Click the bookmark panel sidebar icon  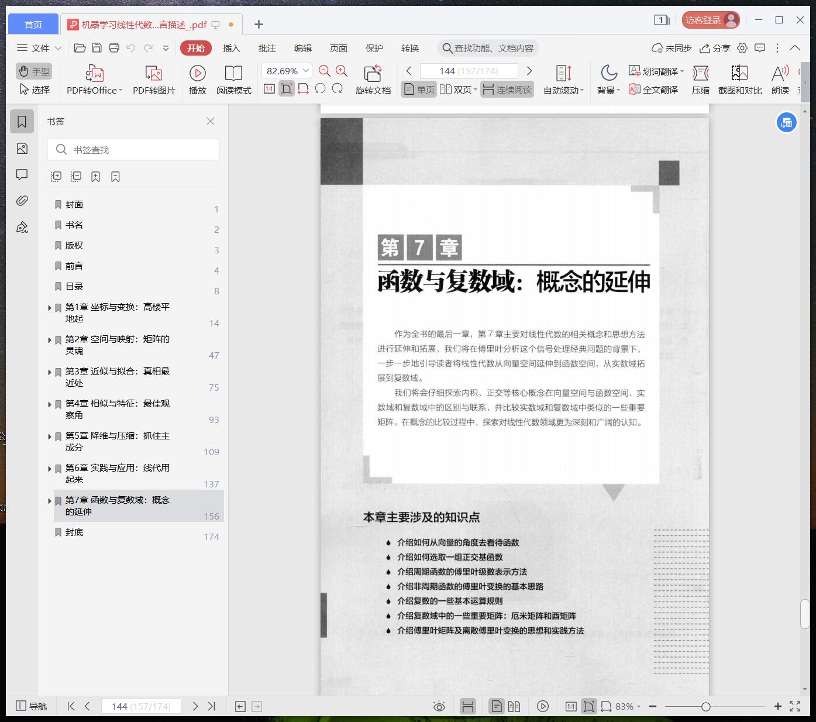click(x=22, y=122)
